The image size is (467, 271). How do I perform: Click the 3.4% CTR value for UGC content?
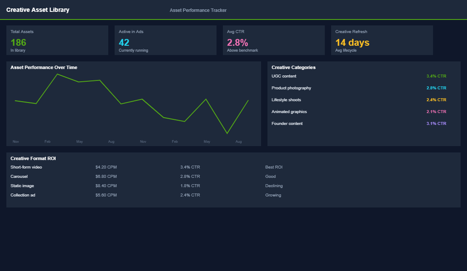coord(436,76)
